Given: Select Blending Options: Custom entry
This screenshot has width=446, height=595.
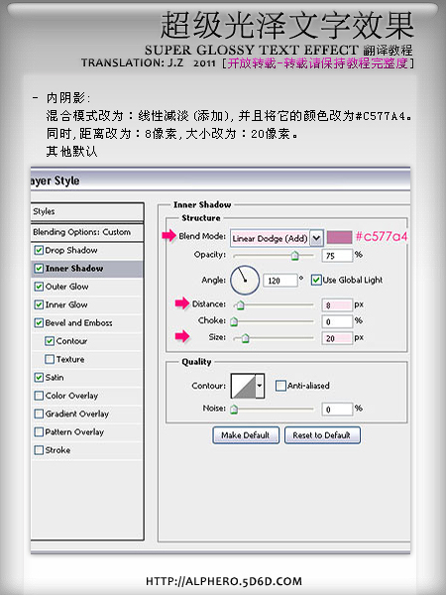Looking at the screenshot, I should [x=87, y=232].
